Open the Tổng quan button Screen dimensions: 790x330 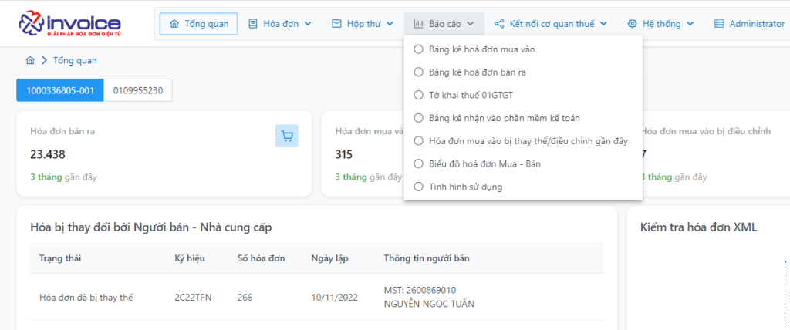(198, 24)
